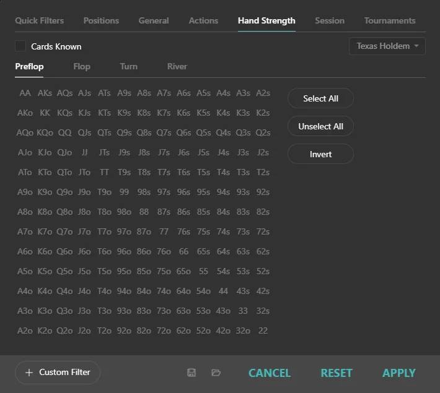Toggle the AKs hand cell
This screenshot has height=393, width=440.
pos(45,93)
